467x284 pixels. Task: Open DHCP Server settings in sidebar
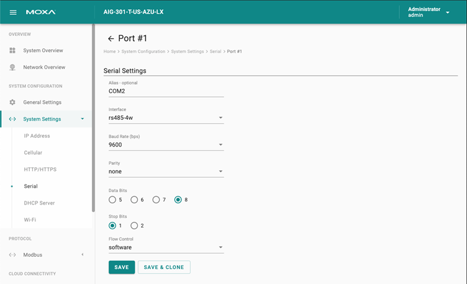39,203
